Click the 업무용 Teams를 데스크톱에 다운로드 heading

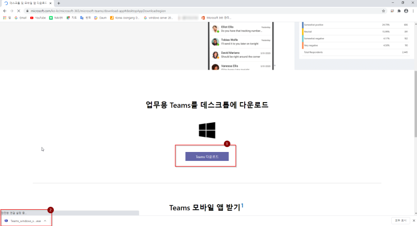(x=207, y=105)
